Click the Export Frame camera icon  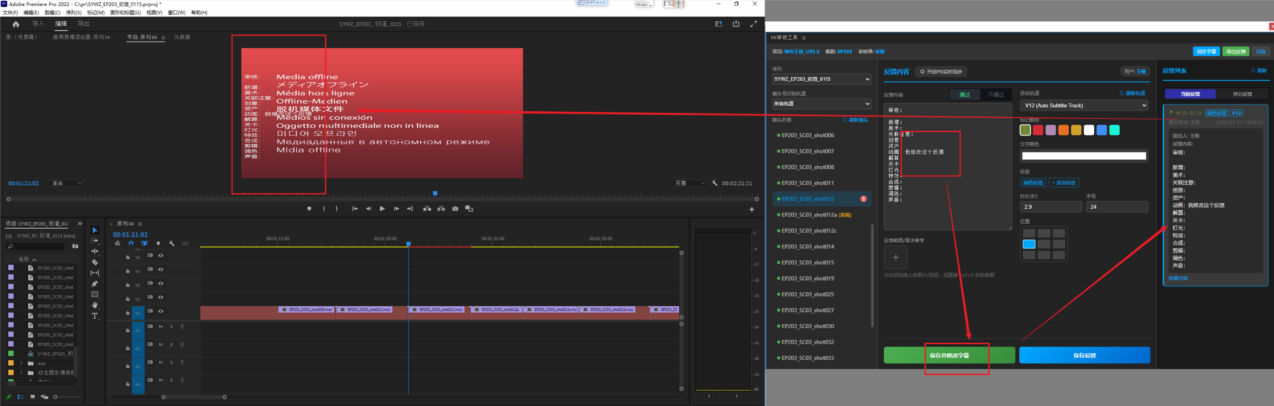tap(455, 209)
